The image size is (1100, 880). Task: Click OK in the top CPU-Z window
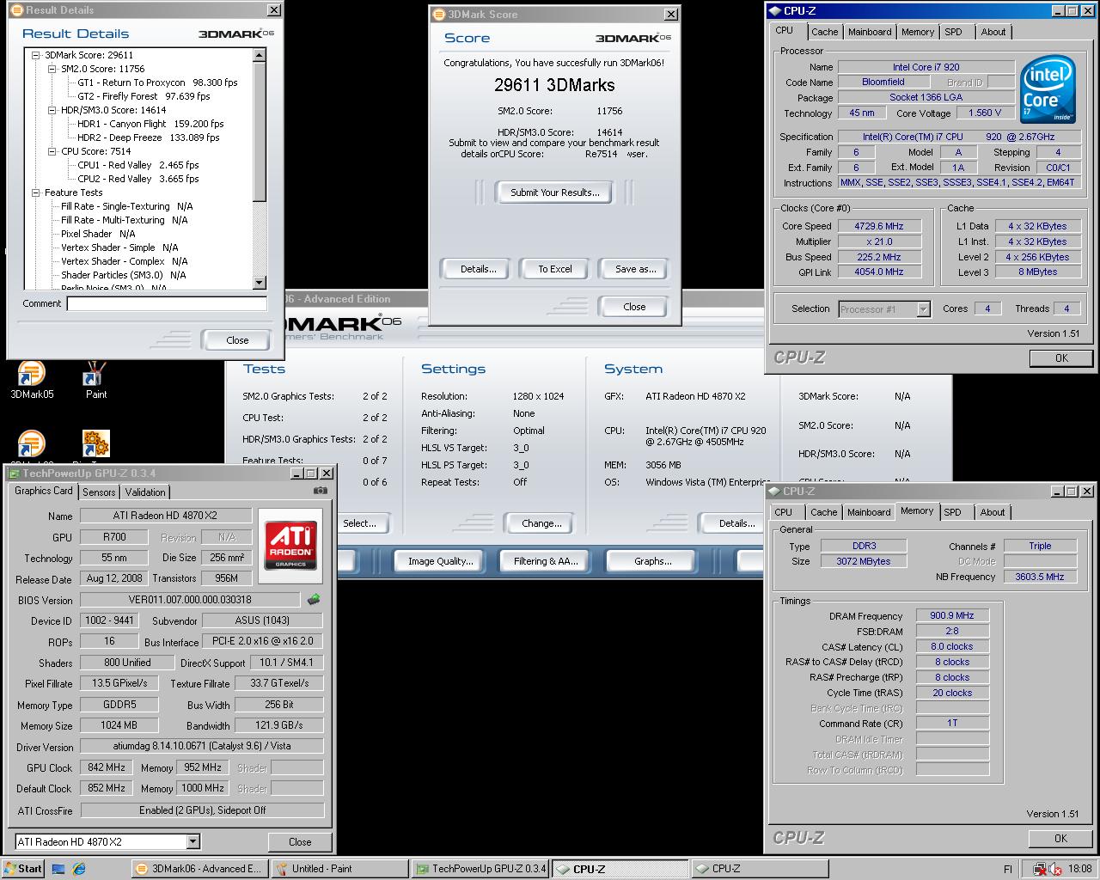pyautogui.click(x=1061, y=358)
